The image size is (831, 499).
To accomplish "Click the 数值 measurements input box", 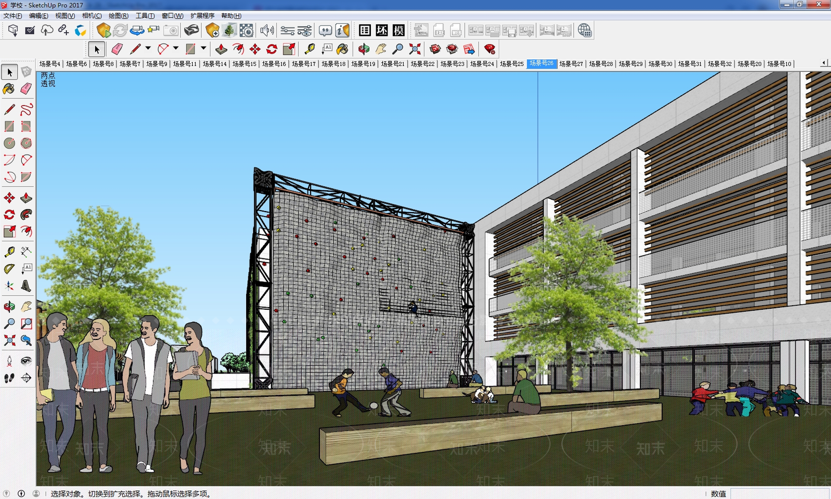I will tap(780, 493).
